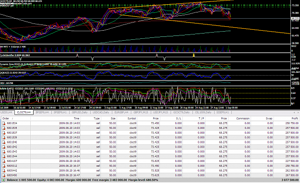This screenshot has height=183, width=300.
Task: Click open price 73.525 cell
Action: (x=155, y=171)
